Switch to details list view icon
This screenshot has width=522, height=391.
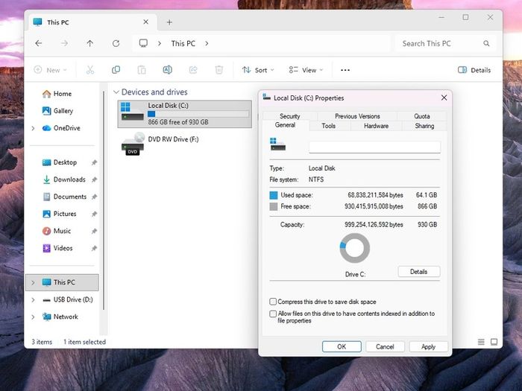click(x=481, y=342)
